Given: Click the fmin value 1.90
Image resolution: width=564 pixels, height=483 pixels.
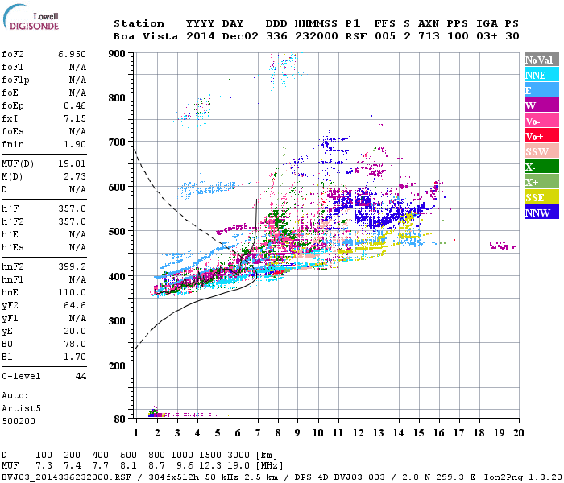Looking at the screenshot, I should [x=75, y=144].
